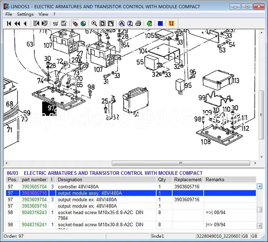Select highlighted part number 3903605716
268x242 pixels.
pyautogui.click(x=34, y=193)
